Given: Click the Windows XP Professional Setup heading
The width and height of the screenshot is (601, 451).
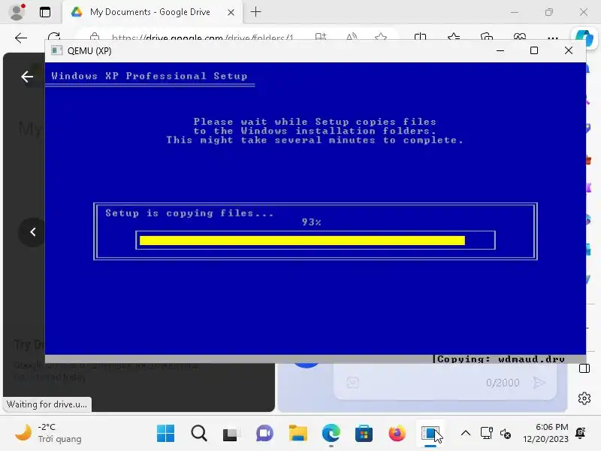Looking at the screenshot, I should (x=149, y=76).
